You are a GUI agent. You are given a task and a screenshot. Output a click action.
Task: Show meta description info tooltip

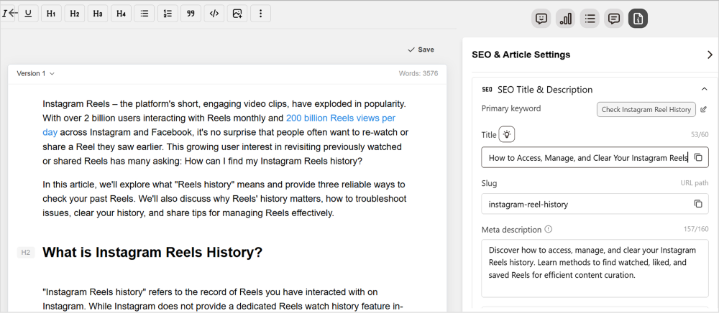tap(548, 229)
